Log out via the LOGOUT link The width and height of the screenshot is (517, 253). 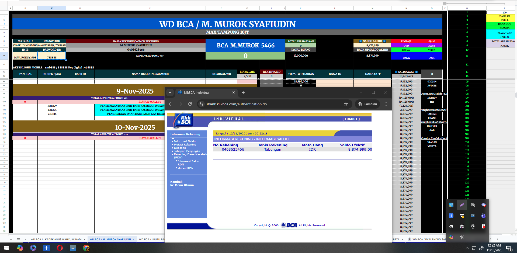coord(351,119)
